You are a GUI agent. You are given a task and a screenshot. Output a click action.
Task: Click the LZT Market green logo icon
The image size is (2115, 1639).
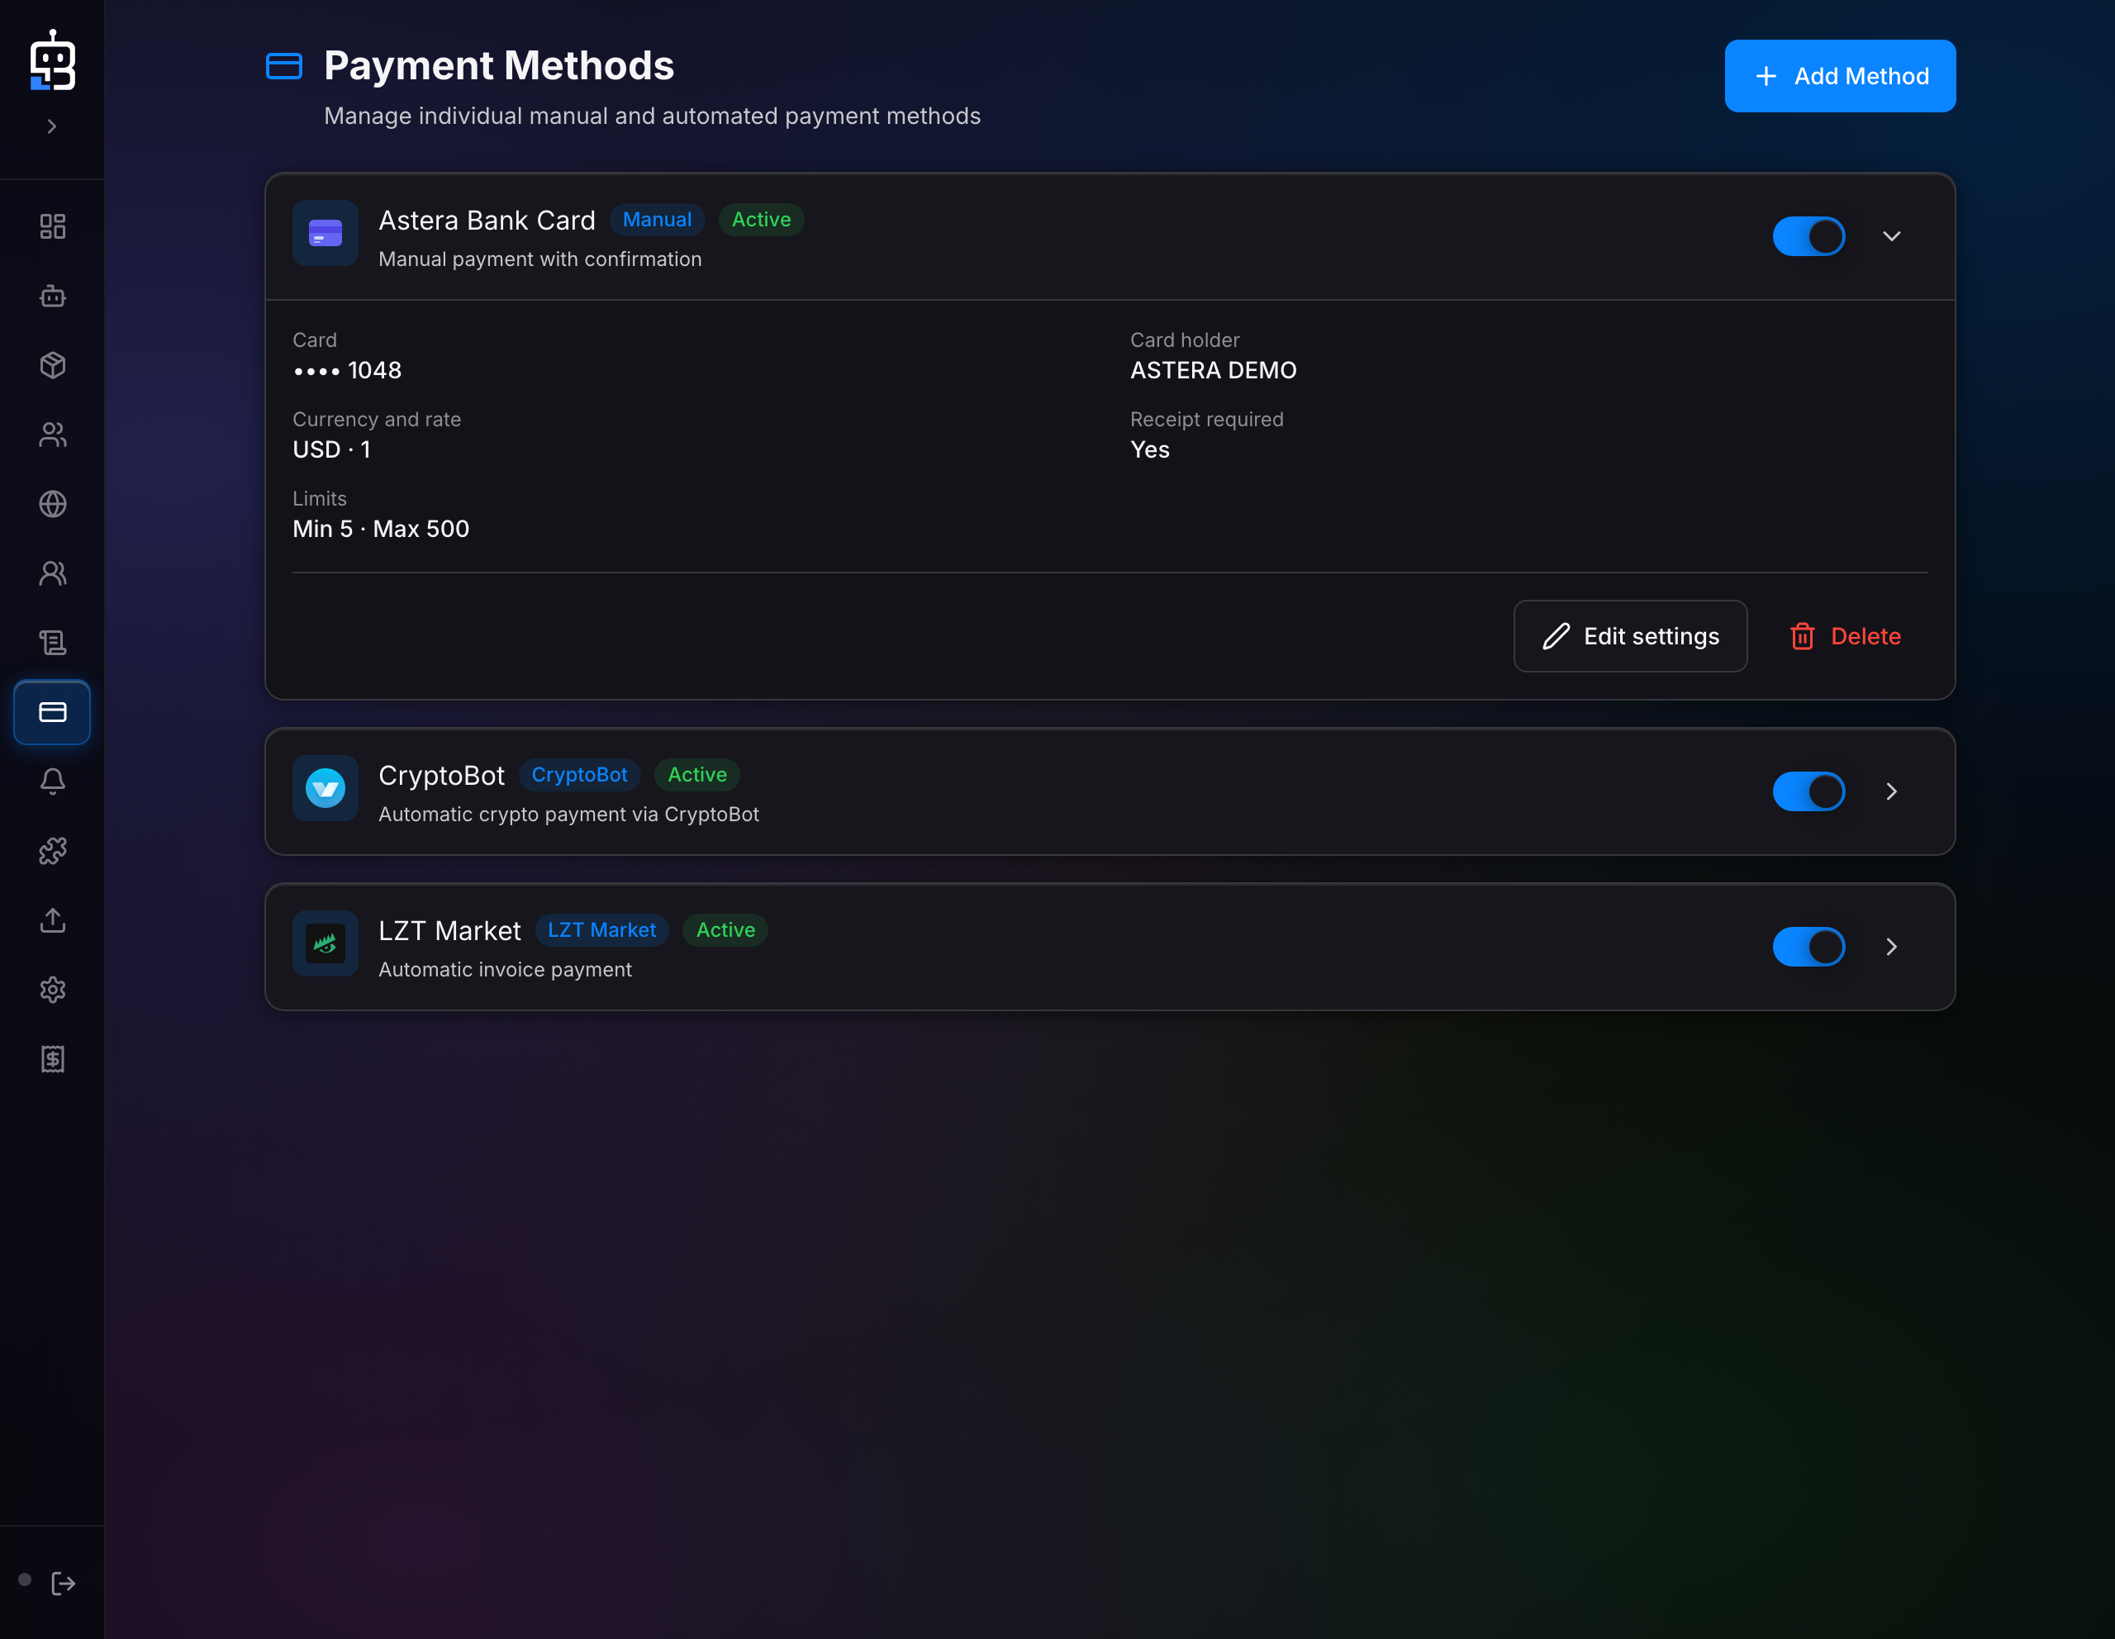click(x=326, y=943)
